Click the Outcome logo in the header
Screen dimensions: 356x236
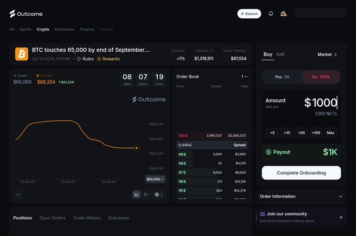26,14
